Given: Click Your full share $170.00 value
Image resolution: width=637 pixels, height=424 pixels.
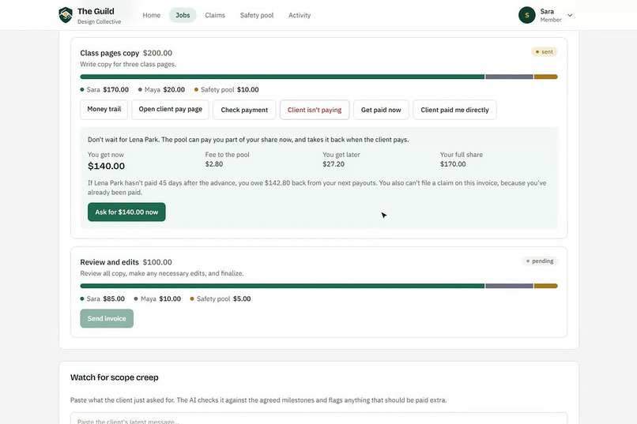Looking at the screenshot, I should 453,164.
